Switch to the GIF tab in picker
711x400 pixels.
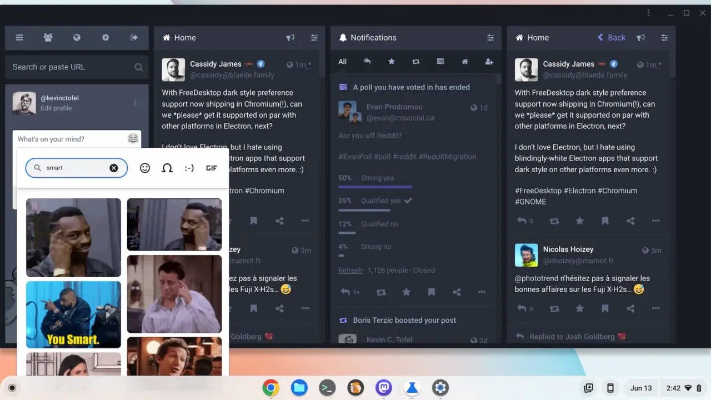212,168
